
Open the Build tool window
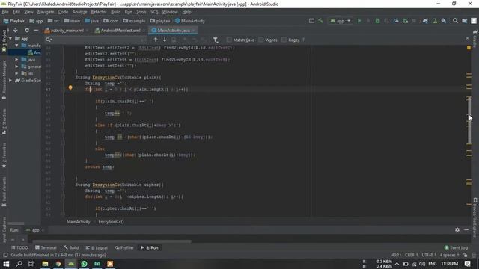tap(71, 247)
